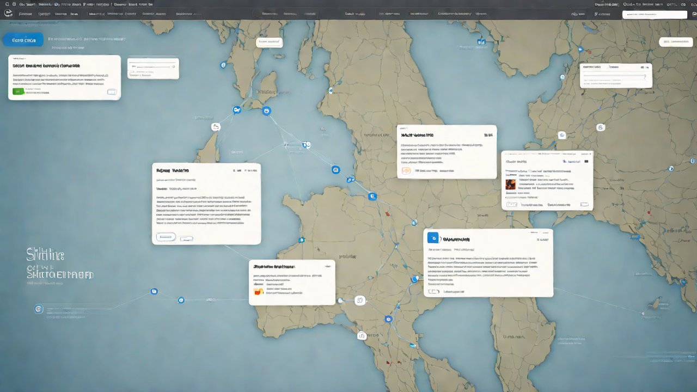Toggle the outlined switch in the top-left info card
The width and height of the screenshot is (697, 392).
tap(112, 92)
